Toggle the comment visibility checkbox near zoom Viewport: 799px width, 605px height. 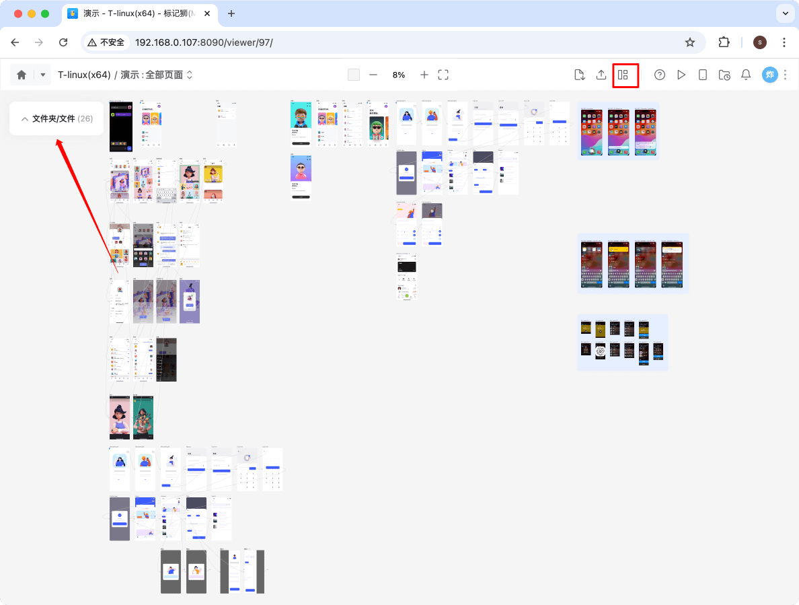[x=353, y=75]
